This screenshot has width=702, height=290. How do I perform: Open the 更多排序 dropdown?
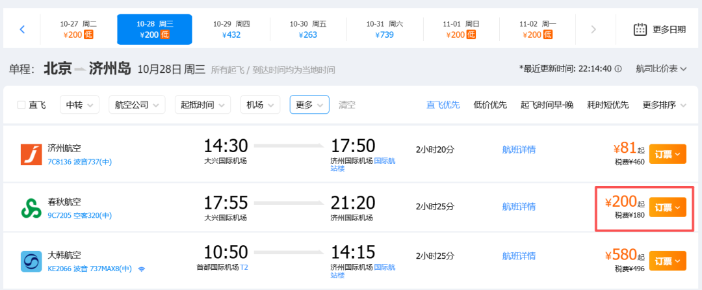(664, 105)
